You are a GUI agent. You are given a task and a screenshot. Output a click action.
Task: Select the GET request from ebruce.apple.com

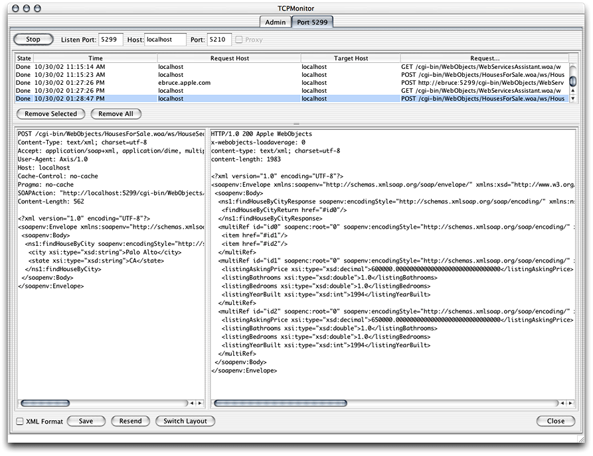click(x=266, y=82)
